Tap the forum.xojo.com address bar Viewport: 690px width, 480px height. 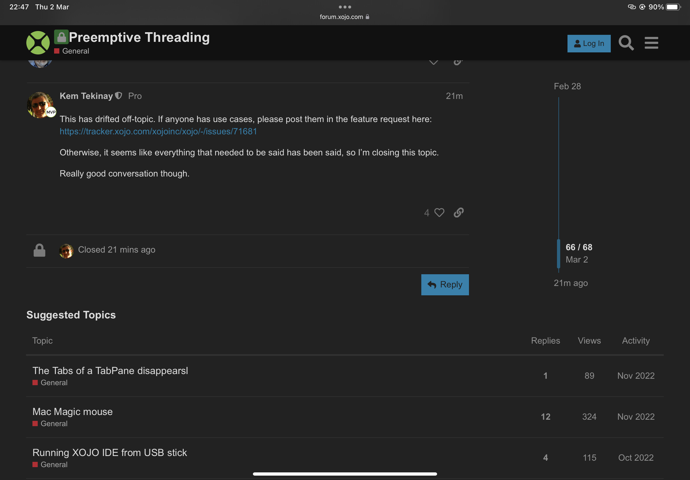point(344,17)
